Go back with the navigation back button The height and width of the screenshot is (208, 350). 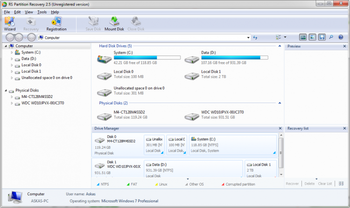[10, 37]
